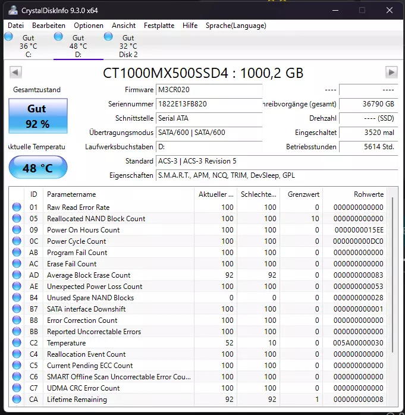Open the Hilfe menu

click(190, 26)
